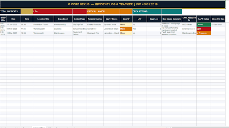Click the Persons Involved column header
This screenshot has height=128, width=229.
point(95,19)
